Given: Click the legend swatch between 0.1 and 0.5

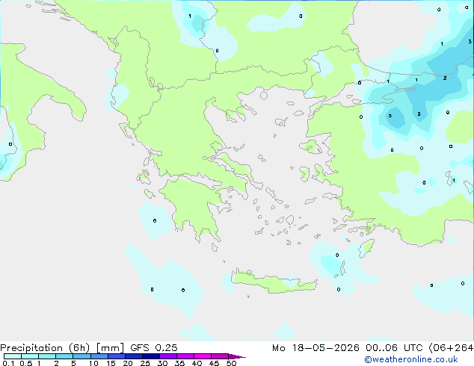Looking at the screenshot, I should (x=13, y=356).
